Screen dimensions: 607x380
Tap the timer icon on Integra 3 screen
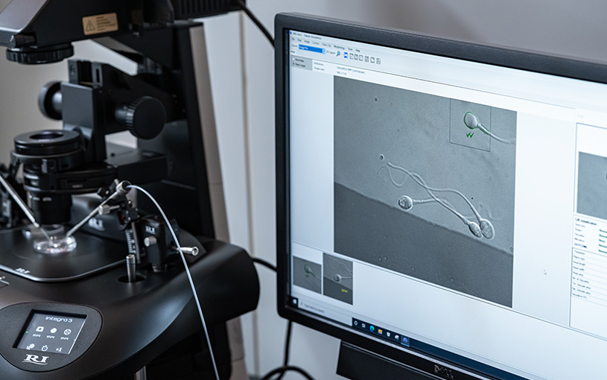(x=45, y=348)
